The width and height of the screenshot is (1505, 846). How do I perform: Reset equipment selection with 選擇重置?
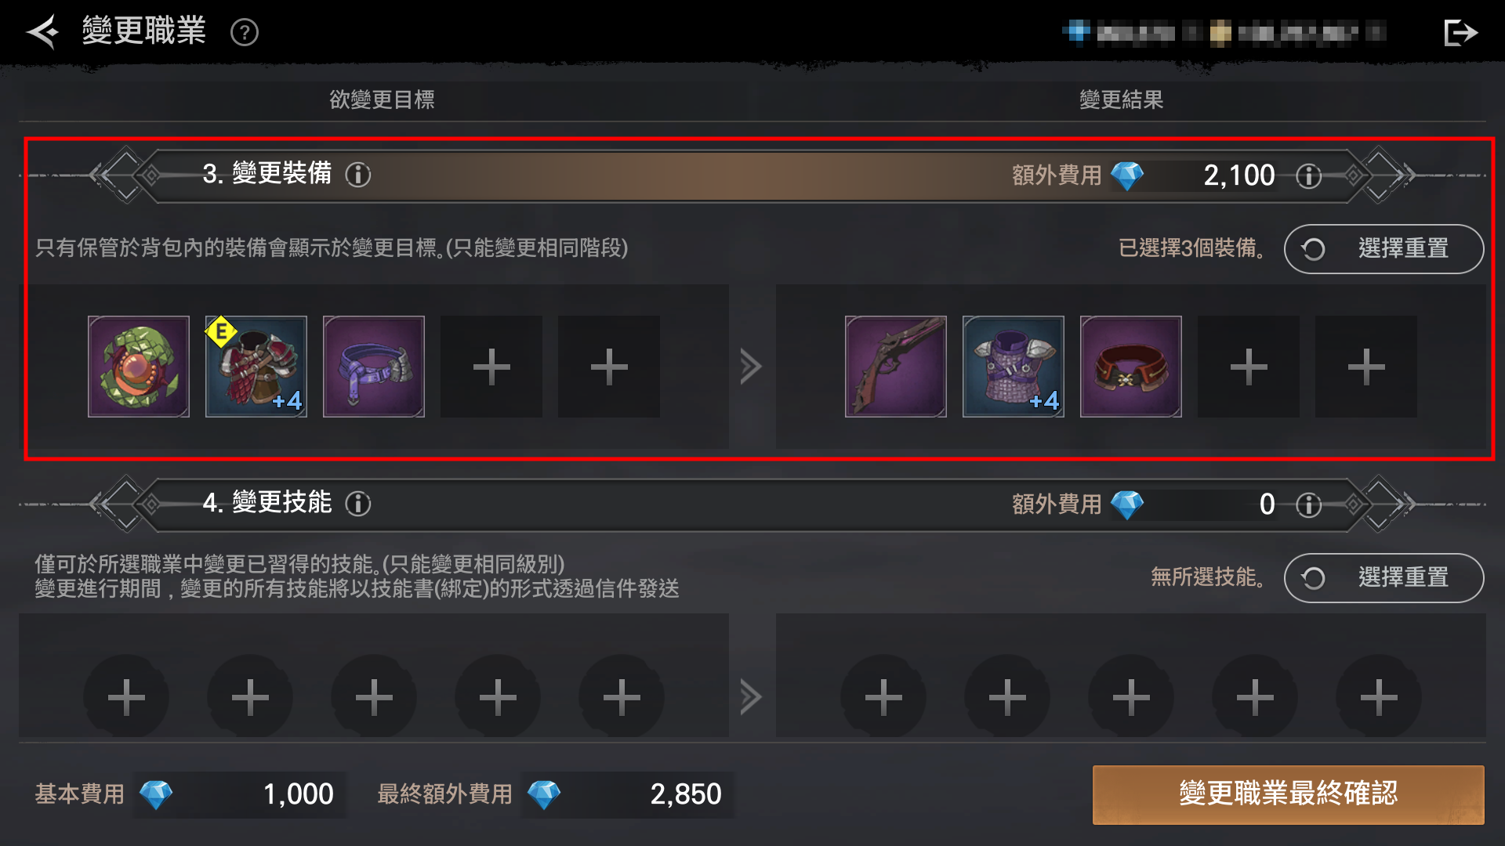tap(1384, 249)
